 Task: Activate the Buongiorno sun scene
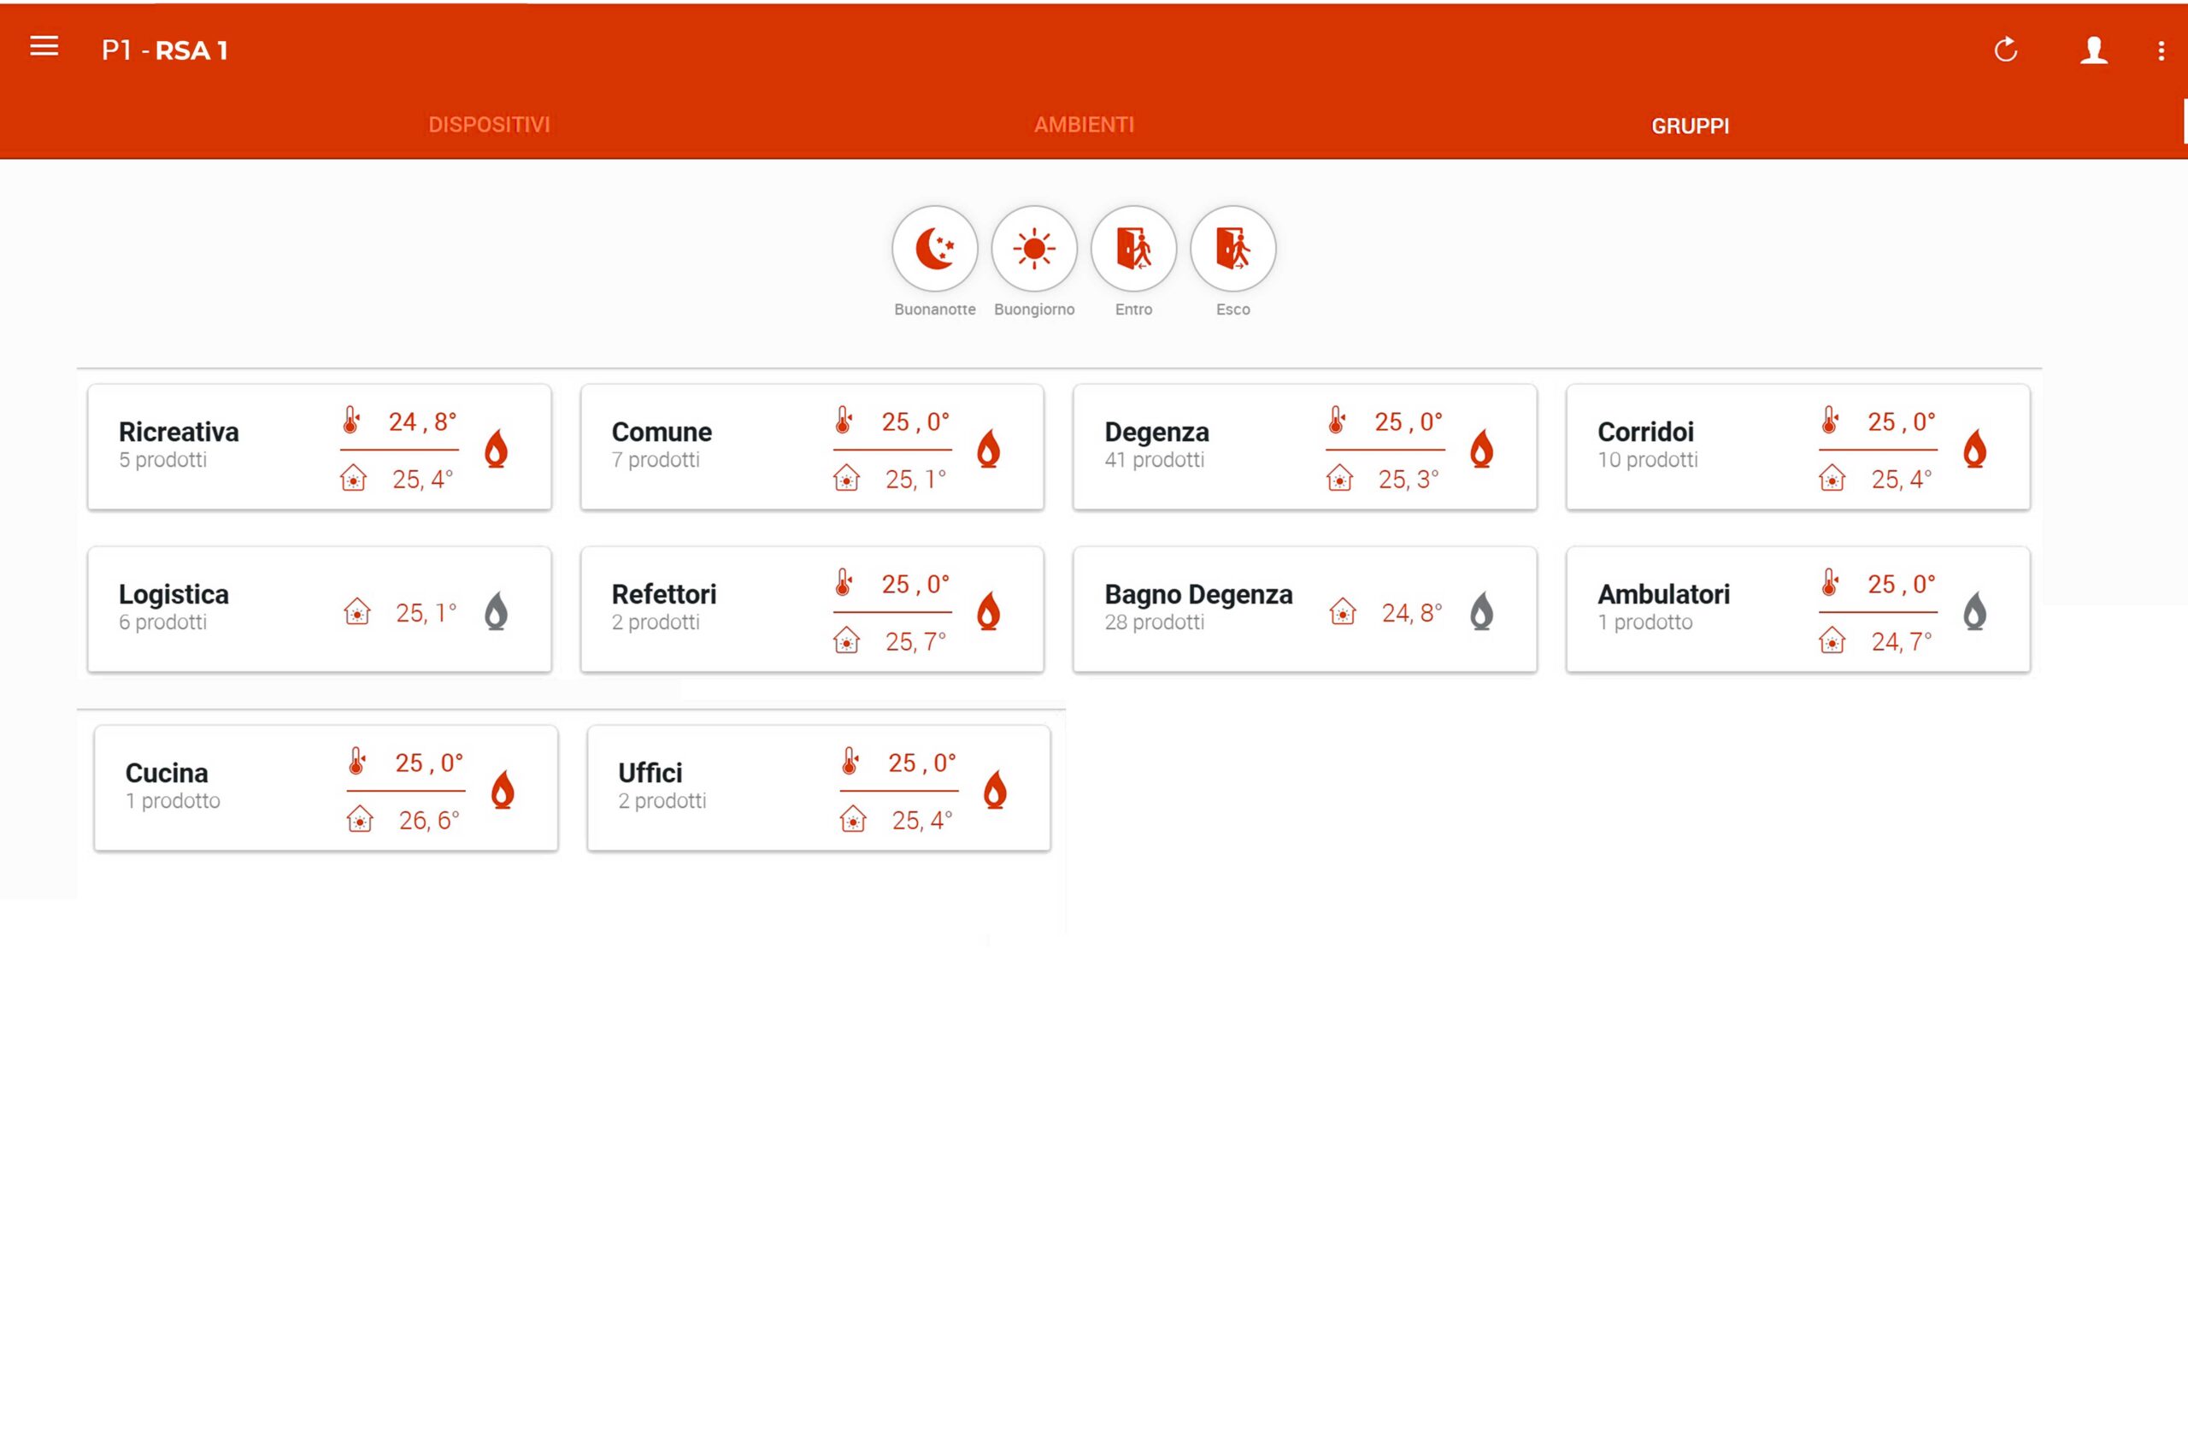[x=1033, y=248]
